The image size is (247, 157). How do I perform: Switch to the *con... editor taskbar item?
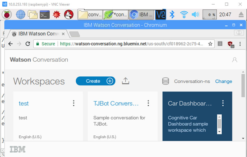pos(115,15)
